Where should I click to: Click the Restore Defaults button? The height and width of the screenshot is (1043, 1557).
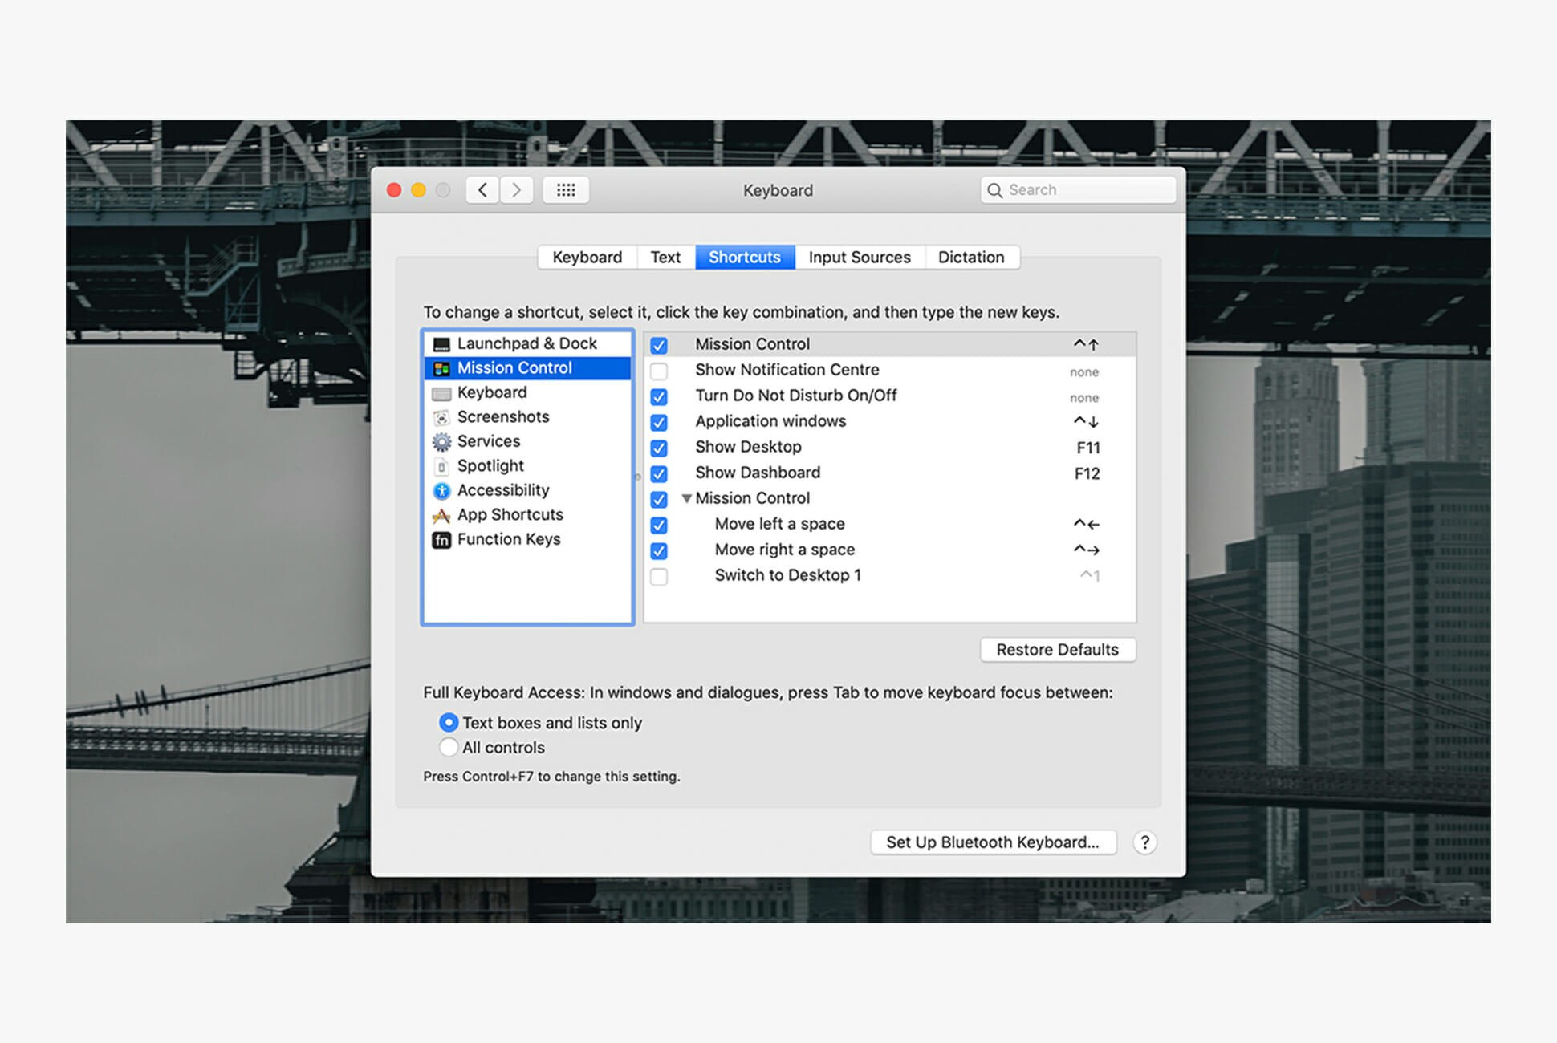click(1057, 650)
